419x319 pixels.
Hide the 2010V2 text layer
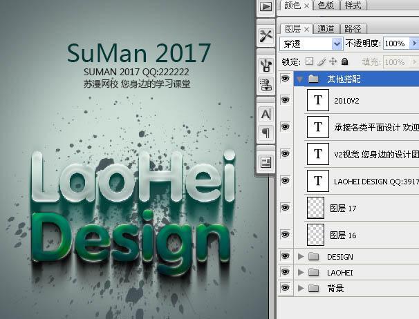pyautogui.click(x=285, y=101)
